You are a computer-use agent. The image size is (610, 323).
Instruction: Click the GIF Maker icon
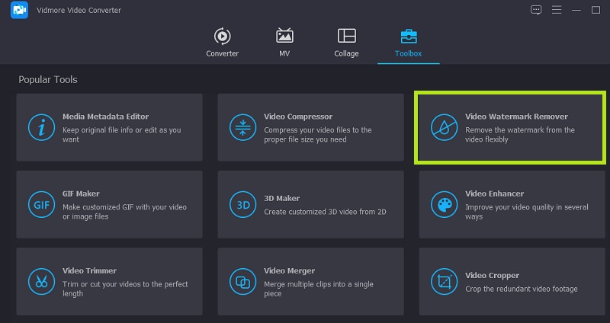[40, 204]
